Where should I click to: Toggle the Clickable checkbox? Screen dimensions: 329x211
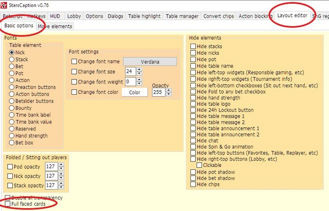(199, 165)
